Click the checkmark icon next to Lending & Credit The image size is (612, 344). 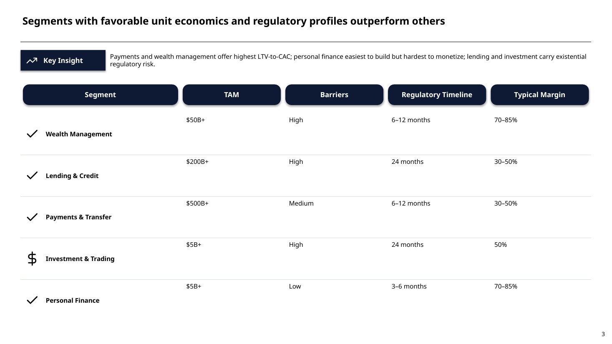pyautogui.click(x=32, y=176)
